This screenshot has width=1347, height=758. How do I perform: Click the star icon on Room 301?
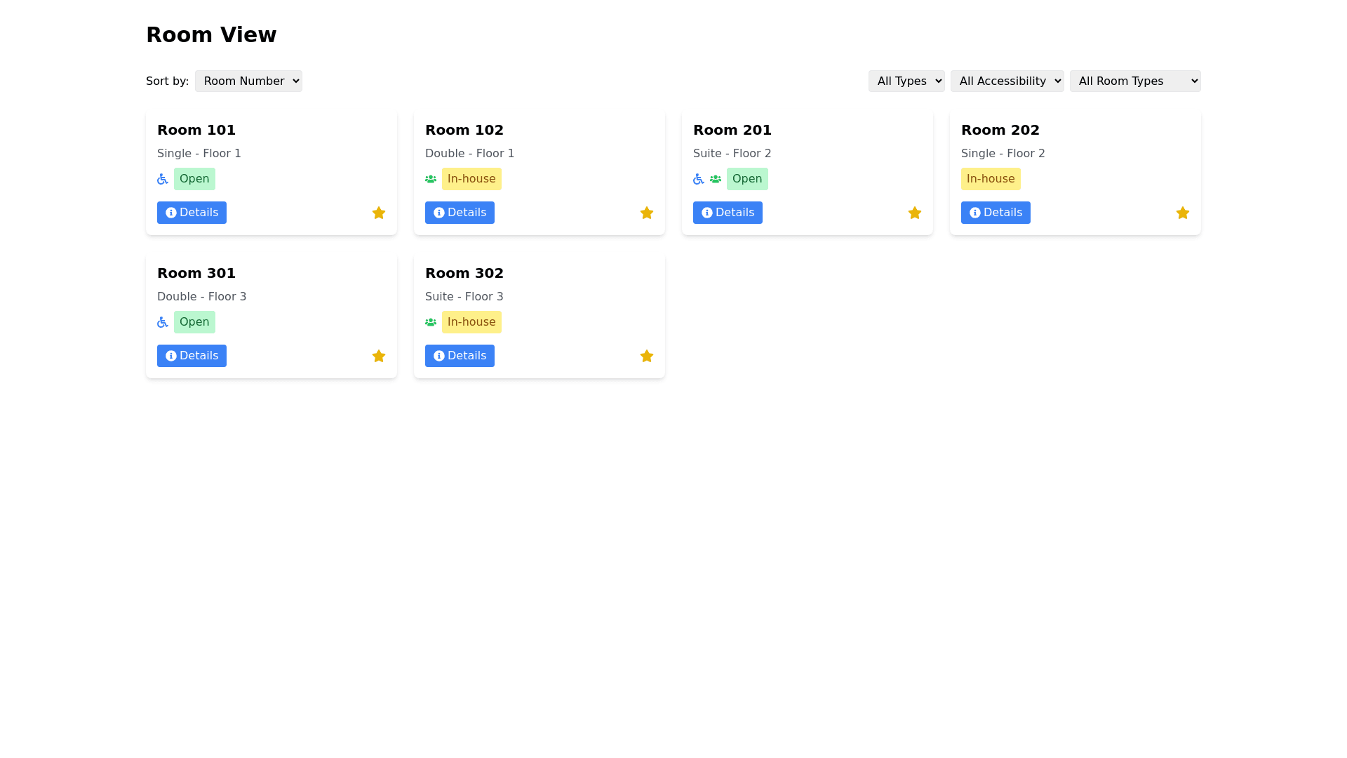pos(379,356)
